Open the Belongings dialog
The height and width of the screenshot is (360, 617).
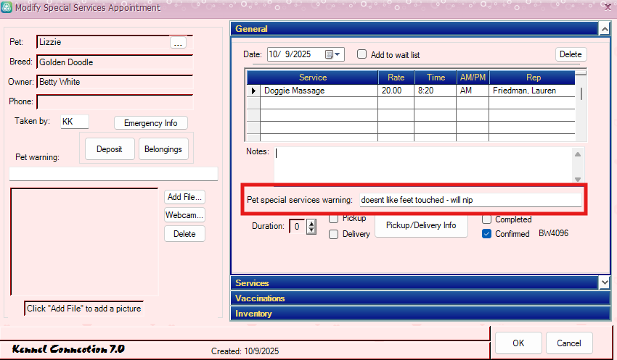click(163, 149)
